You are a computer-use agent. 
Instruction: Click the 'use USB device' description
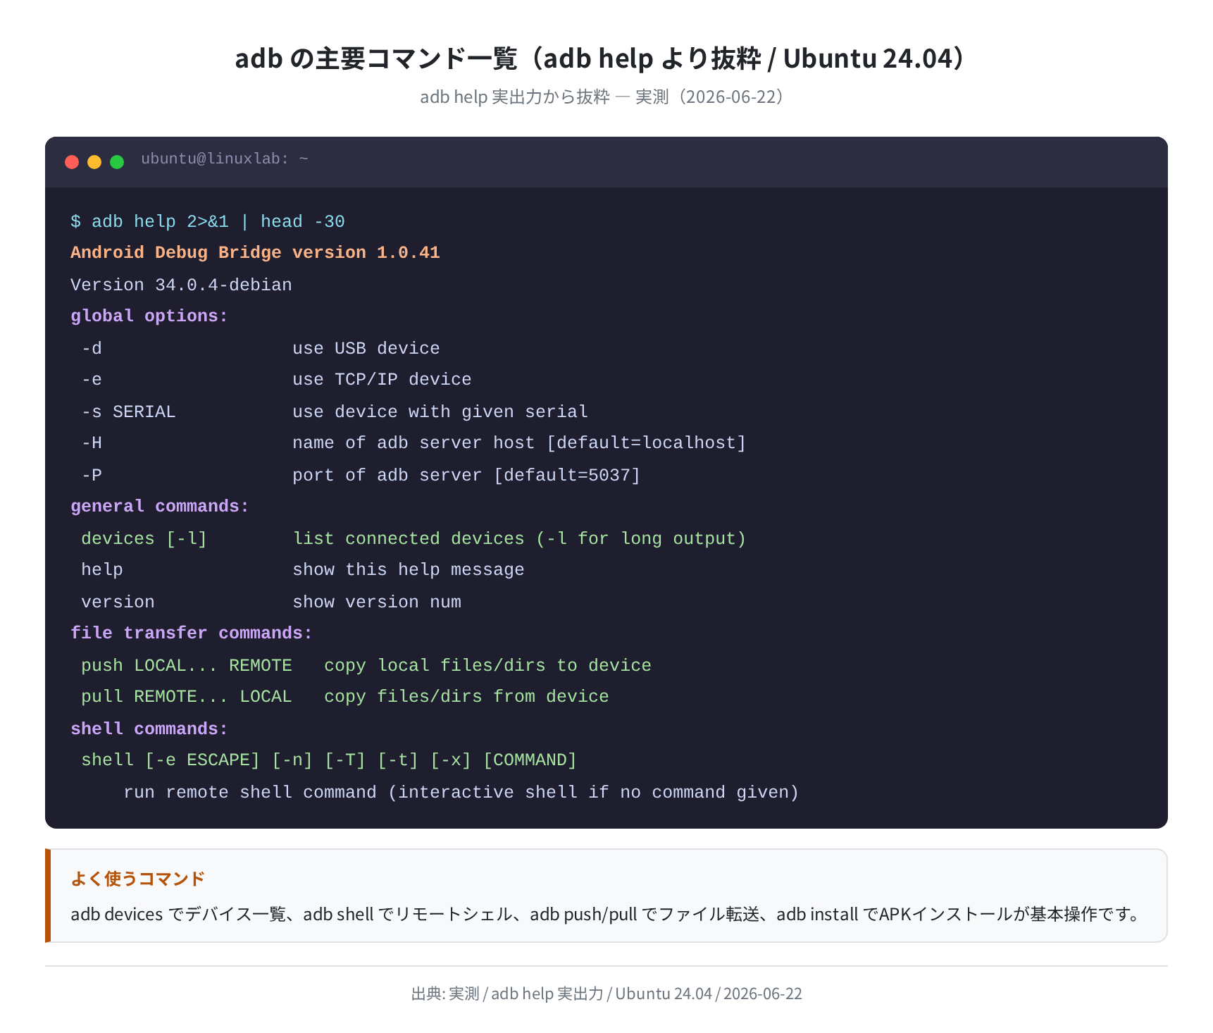366,348
